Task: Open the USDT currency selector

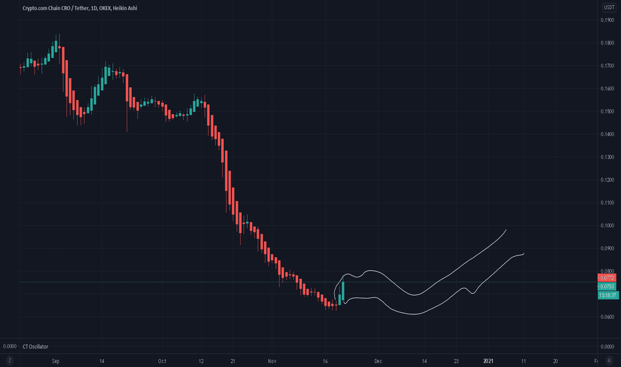Action: pos(609,7)
